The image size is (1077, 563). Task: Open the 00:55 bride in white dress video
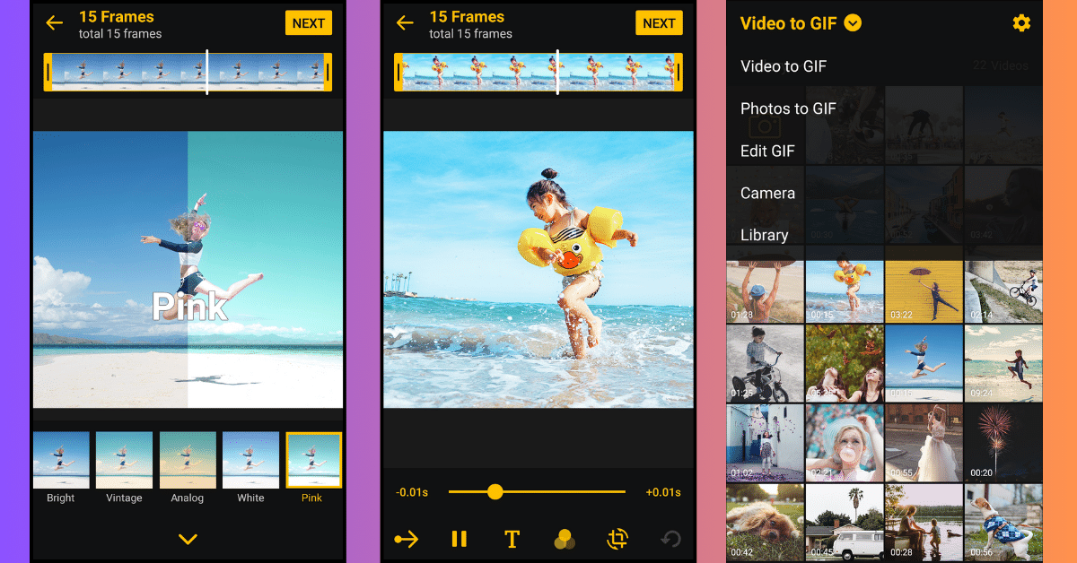924,443
